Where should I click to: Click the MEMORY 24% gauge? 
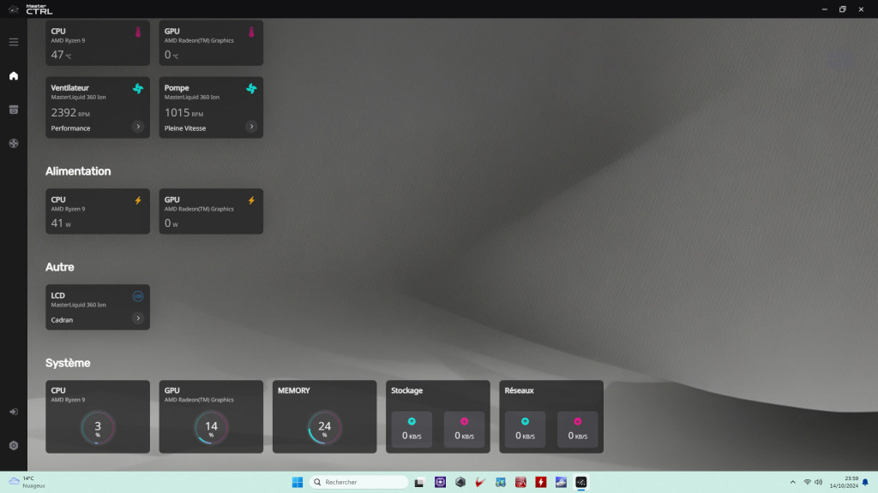coord(325,428)
